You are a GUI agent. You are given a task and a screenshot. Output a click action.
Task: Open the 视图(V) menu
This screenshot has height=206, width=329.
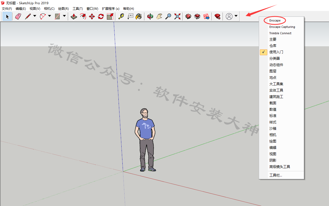pyautogui.click(x=35, y=8)
